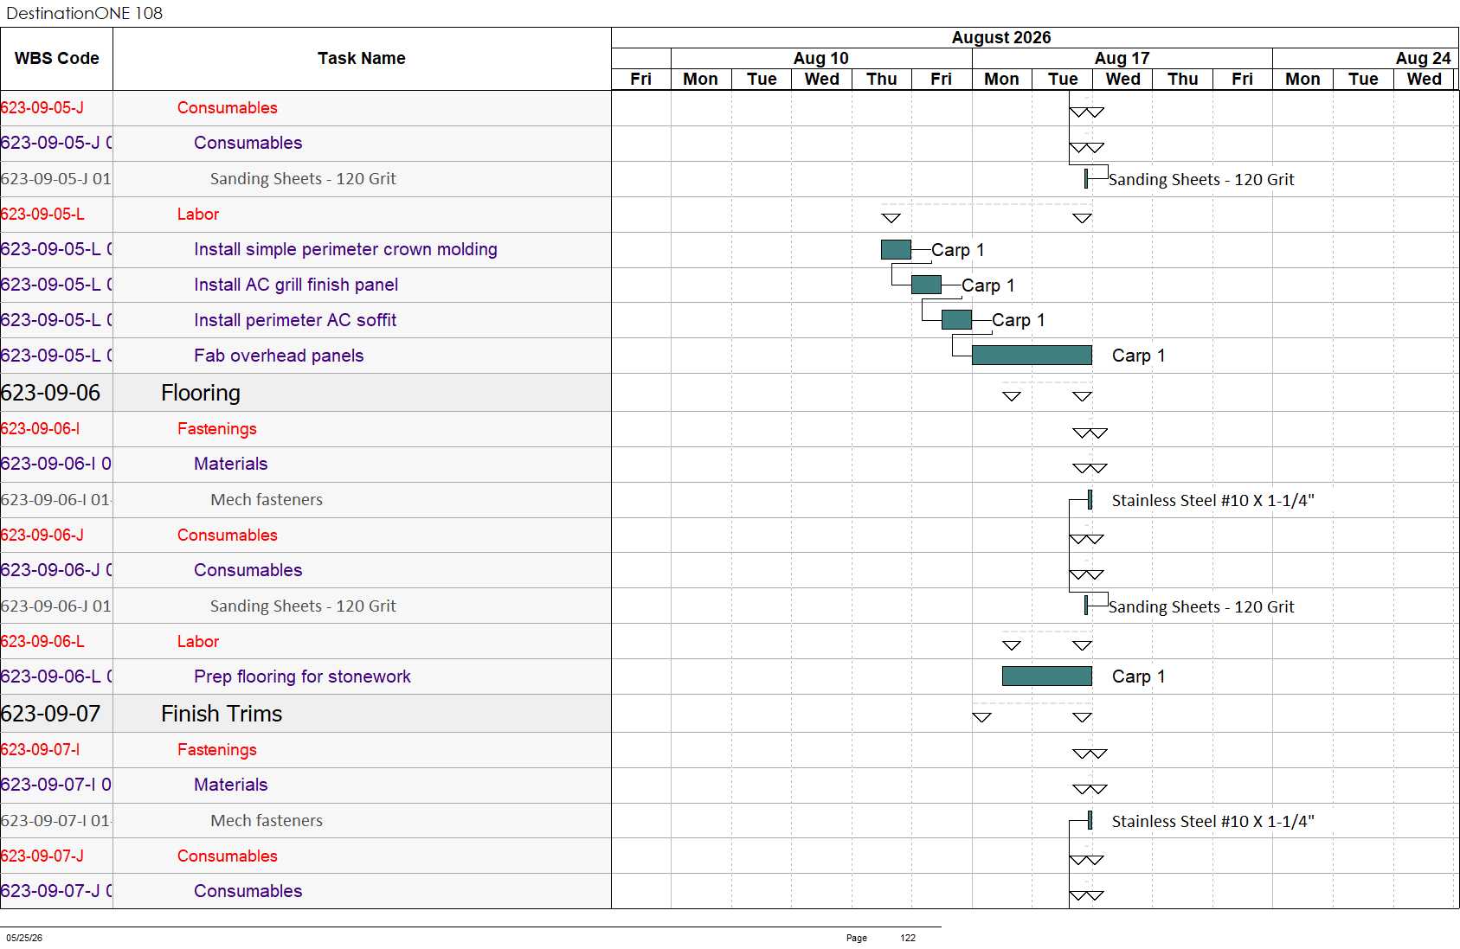Click the WBS Code column header
The height and width of the screenshot is (949, 1460).
[x=56, y=59]
